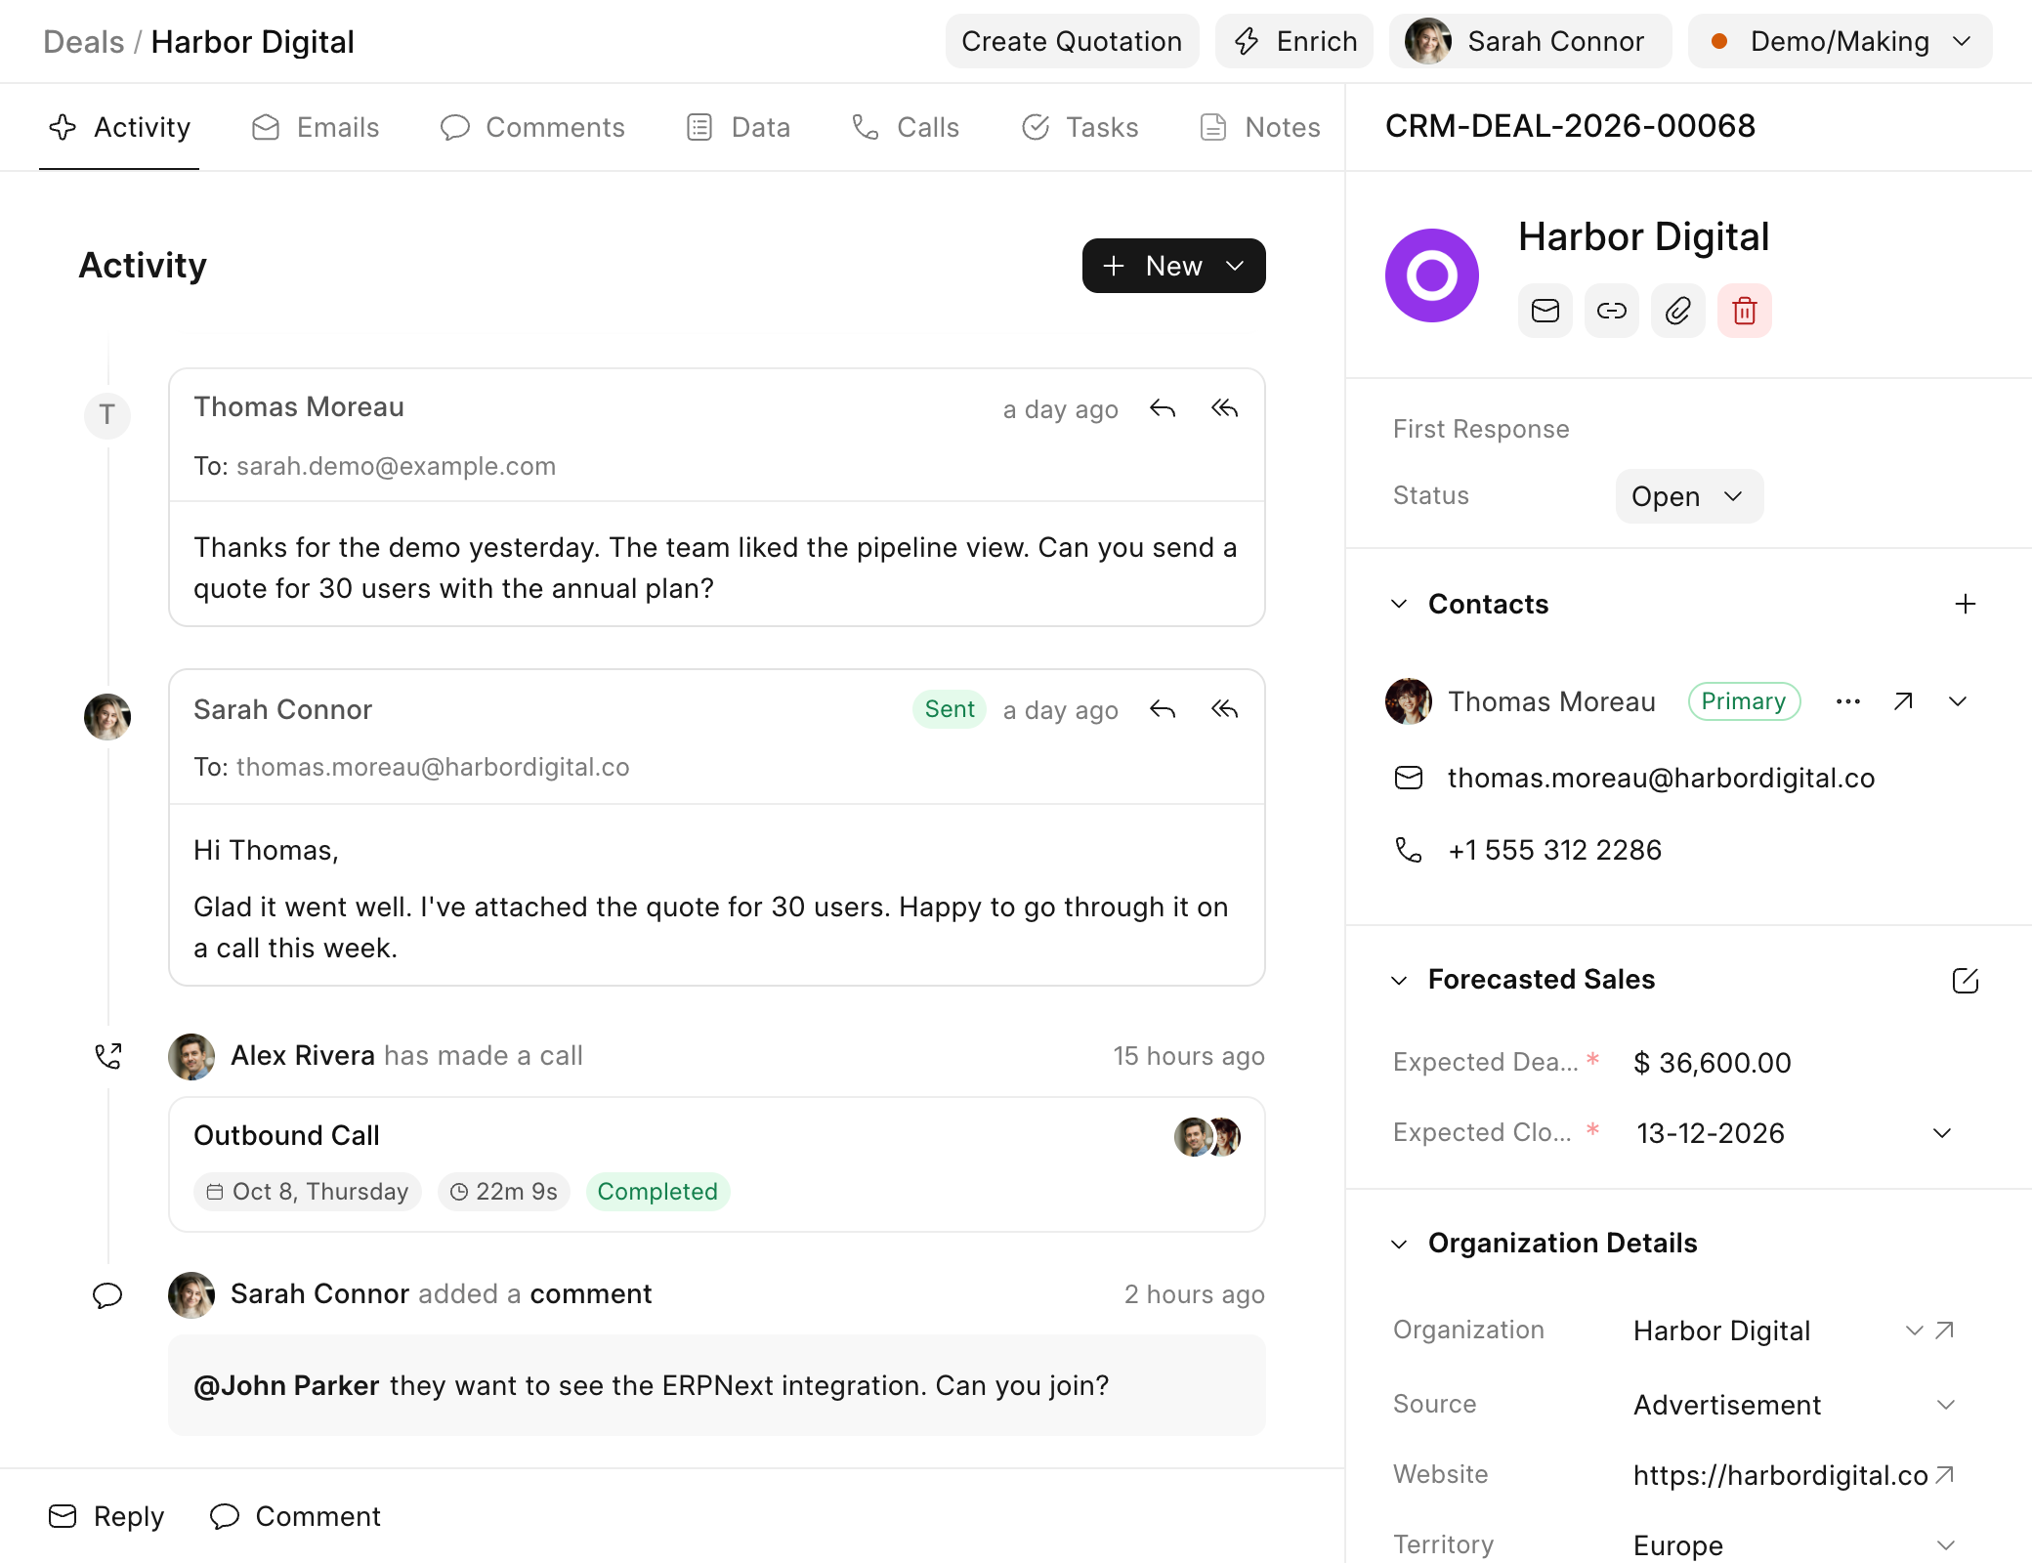The height and width of the screenshot is (1563, 2032).
Task: Open the Organization Harbor Digital dropdown
Action: [x=1915, y=1331]
